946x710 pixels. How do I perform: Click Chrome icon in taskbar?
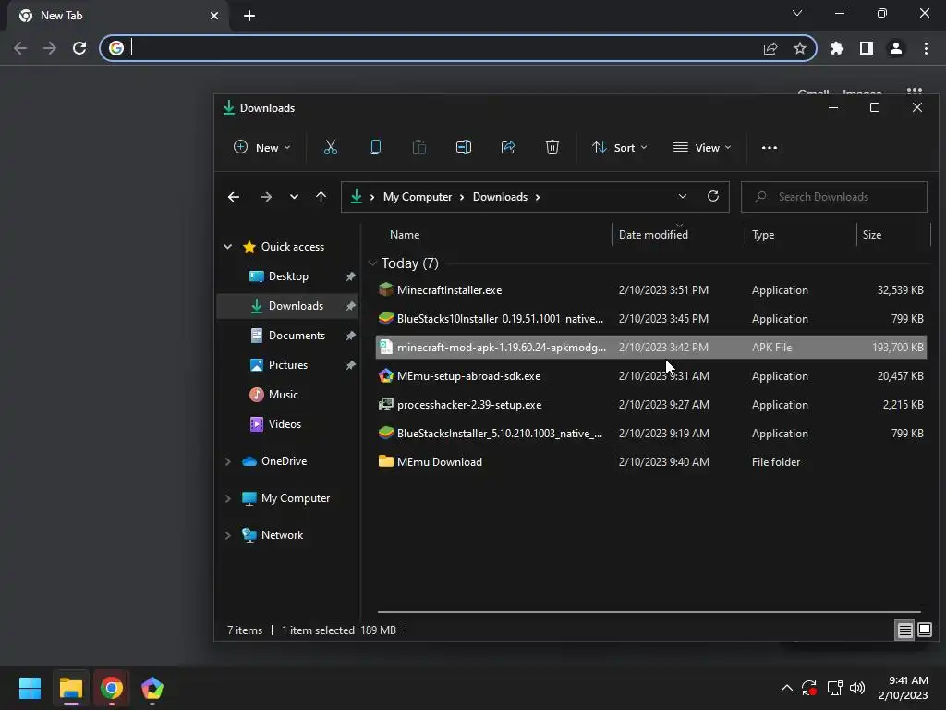pyautogui.click(x=112, y=688)
